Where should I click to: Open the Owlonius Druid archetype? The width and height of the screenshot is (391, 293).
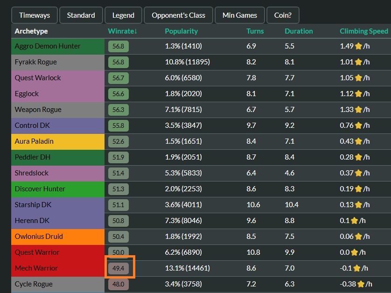58,237
